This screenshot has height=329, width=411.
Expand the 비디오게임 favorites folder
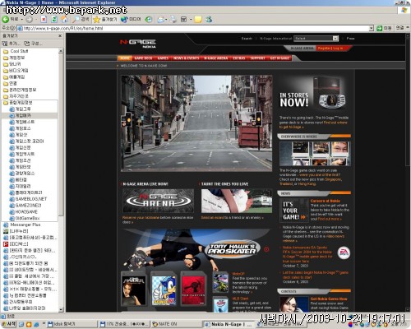point(16,71)
